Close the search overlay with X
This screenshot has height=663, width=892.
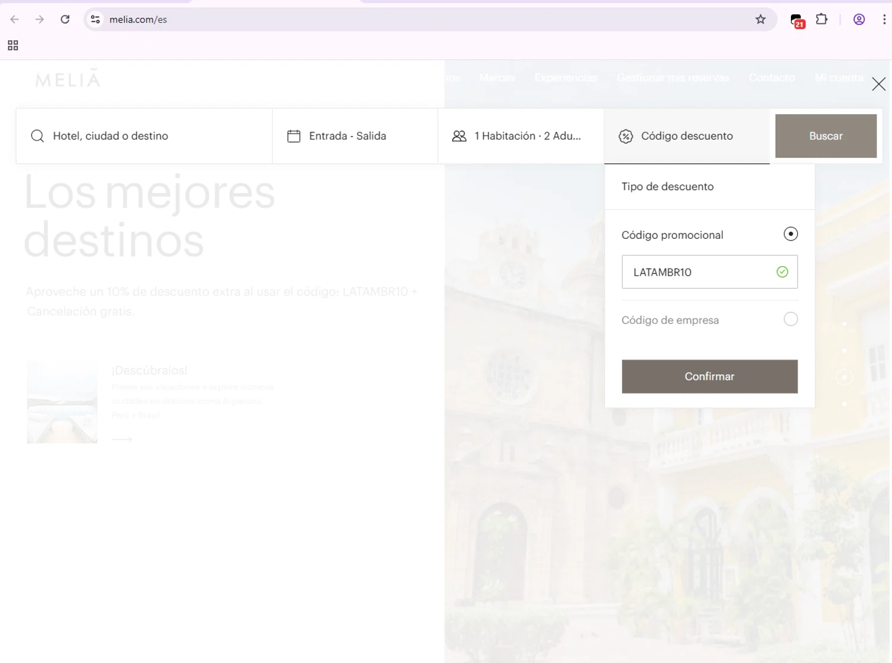point(879,84)
